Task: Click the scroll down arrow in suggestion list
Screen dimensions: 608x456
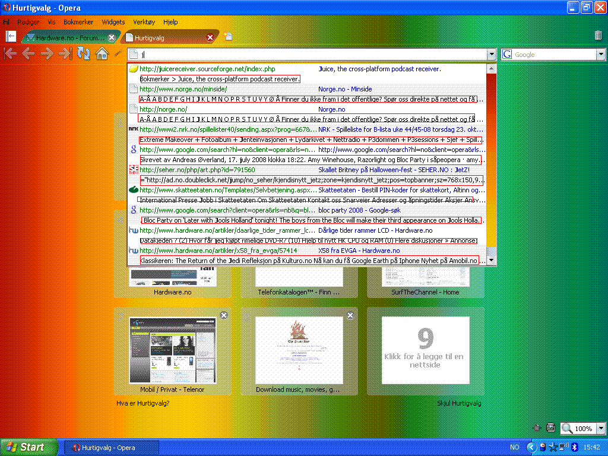Action: [491, 260]
